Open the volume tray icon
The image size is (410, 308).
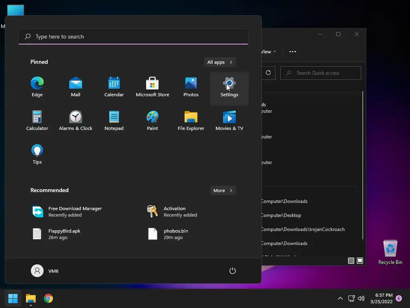pos(361,298)
